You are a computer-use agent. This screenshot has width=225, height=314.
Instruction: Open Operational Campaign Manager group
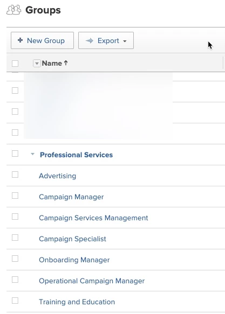92,281
